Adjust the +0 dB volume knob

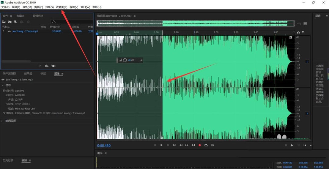click(125, 60)
